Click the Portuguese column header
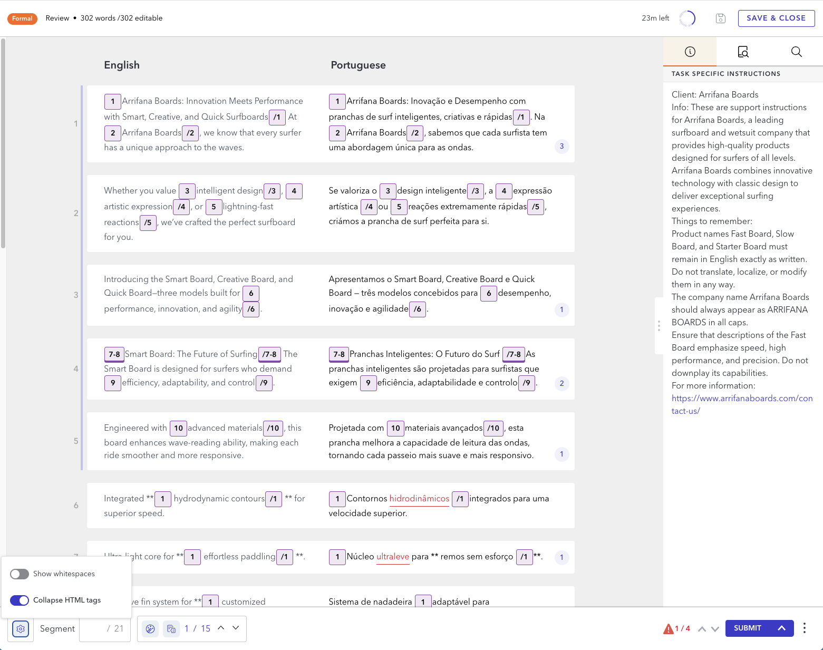Viewport: 823px width, 650px height. coord(359,65)
